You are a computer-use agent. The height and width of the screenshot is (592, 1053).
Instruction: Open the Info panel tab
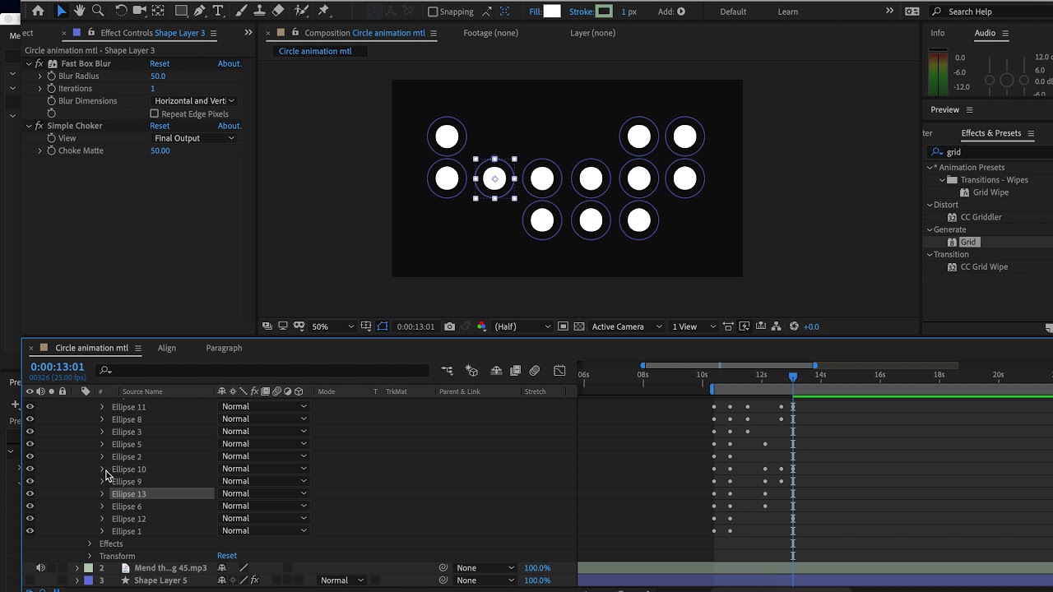pos(938,33)
